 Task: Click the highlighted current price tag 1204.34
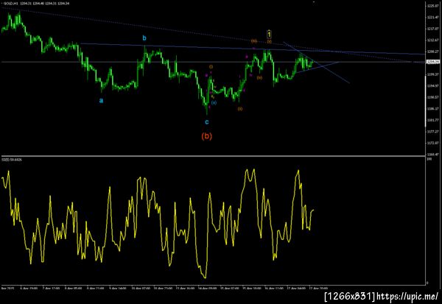pos(433,62)
